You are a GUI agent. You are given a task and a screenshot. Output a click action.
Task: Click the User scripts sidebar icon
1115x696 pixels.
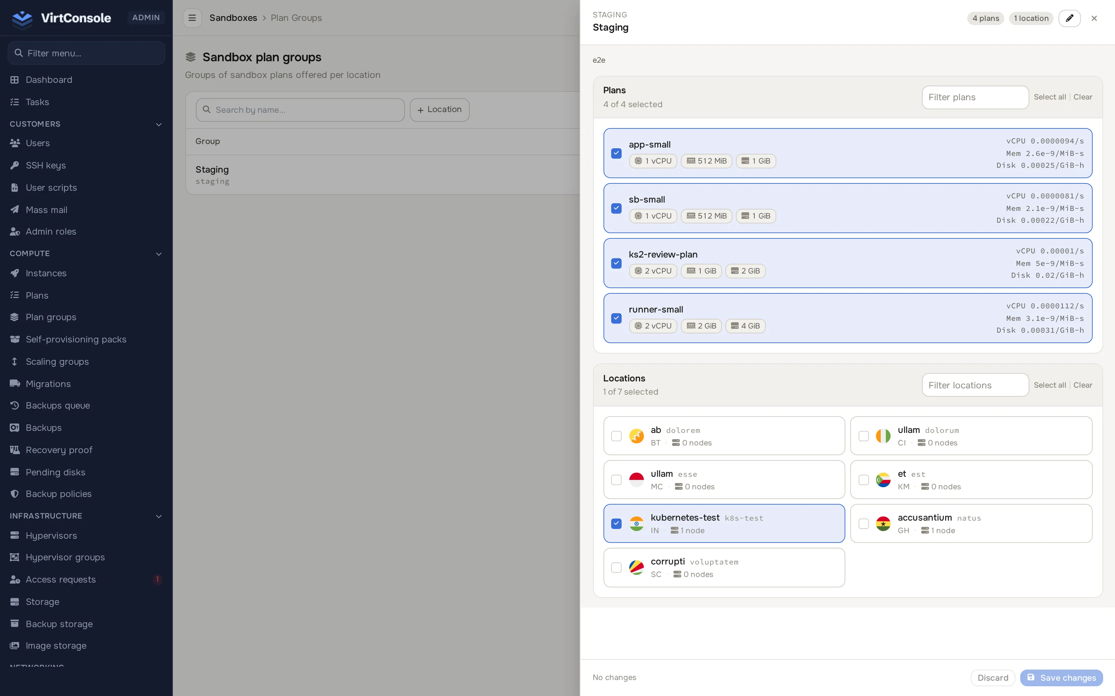15,187
